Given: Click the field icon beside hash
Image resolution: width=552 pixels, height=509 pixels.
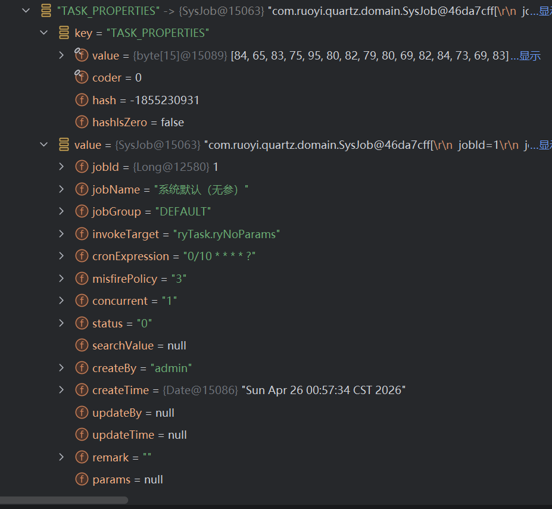Looking at the screenshot, I should tap(82, 100).
